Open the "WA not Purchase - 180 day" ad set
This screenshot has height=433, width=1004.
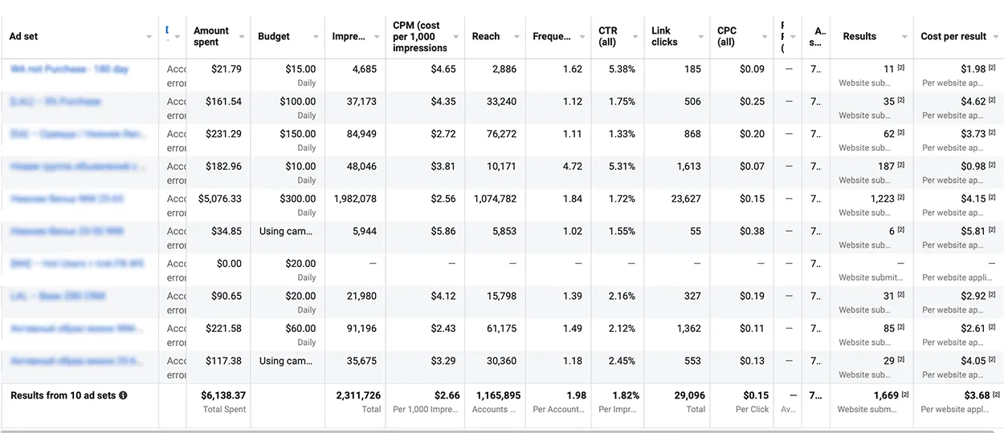[70, 70]
